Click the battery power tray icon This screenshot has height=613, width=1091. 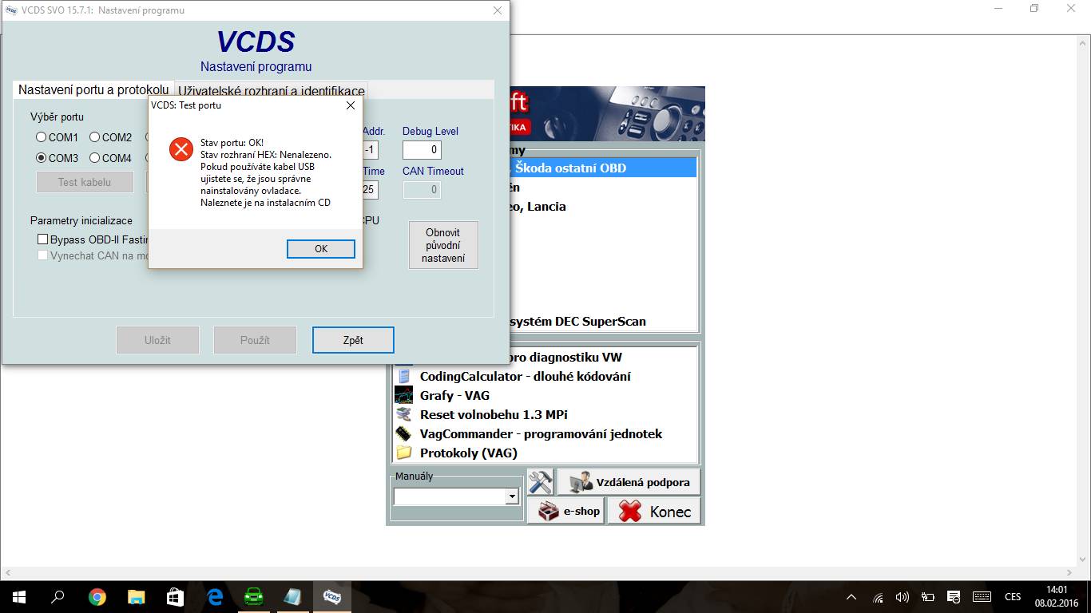point(928,597)
